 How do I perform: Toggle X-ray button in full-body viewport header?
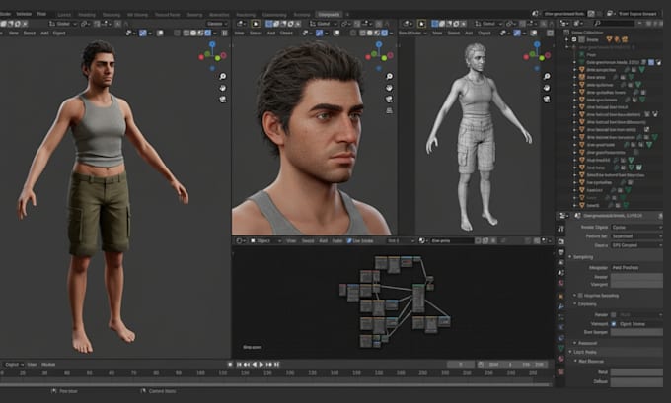177,33
